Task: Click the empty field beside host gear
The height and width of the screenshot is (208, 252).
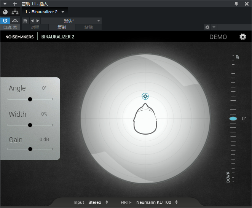Action: 234,27
